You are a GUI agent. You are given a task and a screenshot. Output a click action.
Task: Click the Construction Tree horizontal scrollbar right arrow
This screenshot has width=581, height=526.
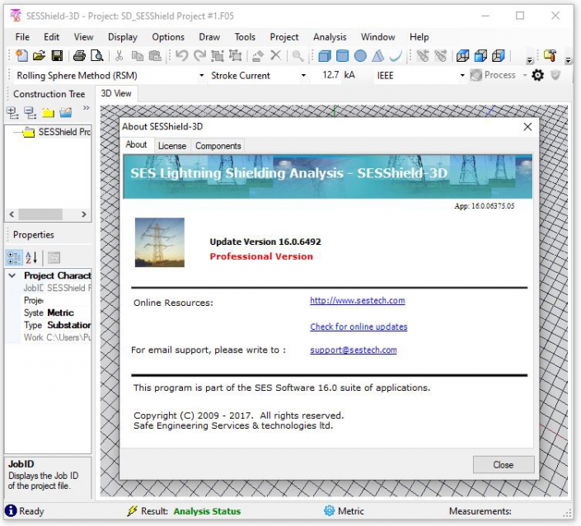pyautogui.click(x=84, y=214)
